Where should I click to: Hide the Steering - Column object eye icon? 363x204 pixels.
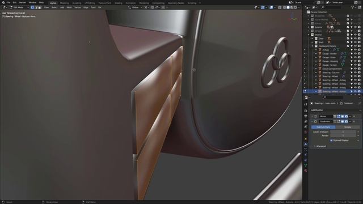(356, 73)
